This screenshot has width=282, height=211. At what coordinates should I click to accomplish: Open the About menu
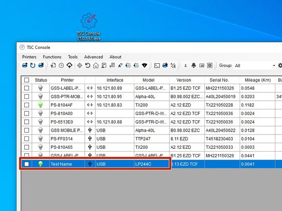pyautogui.click(x=115, y=57)
